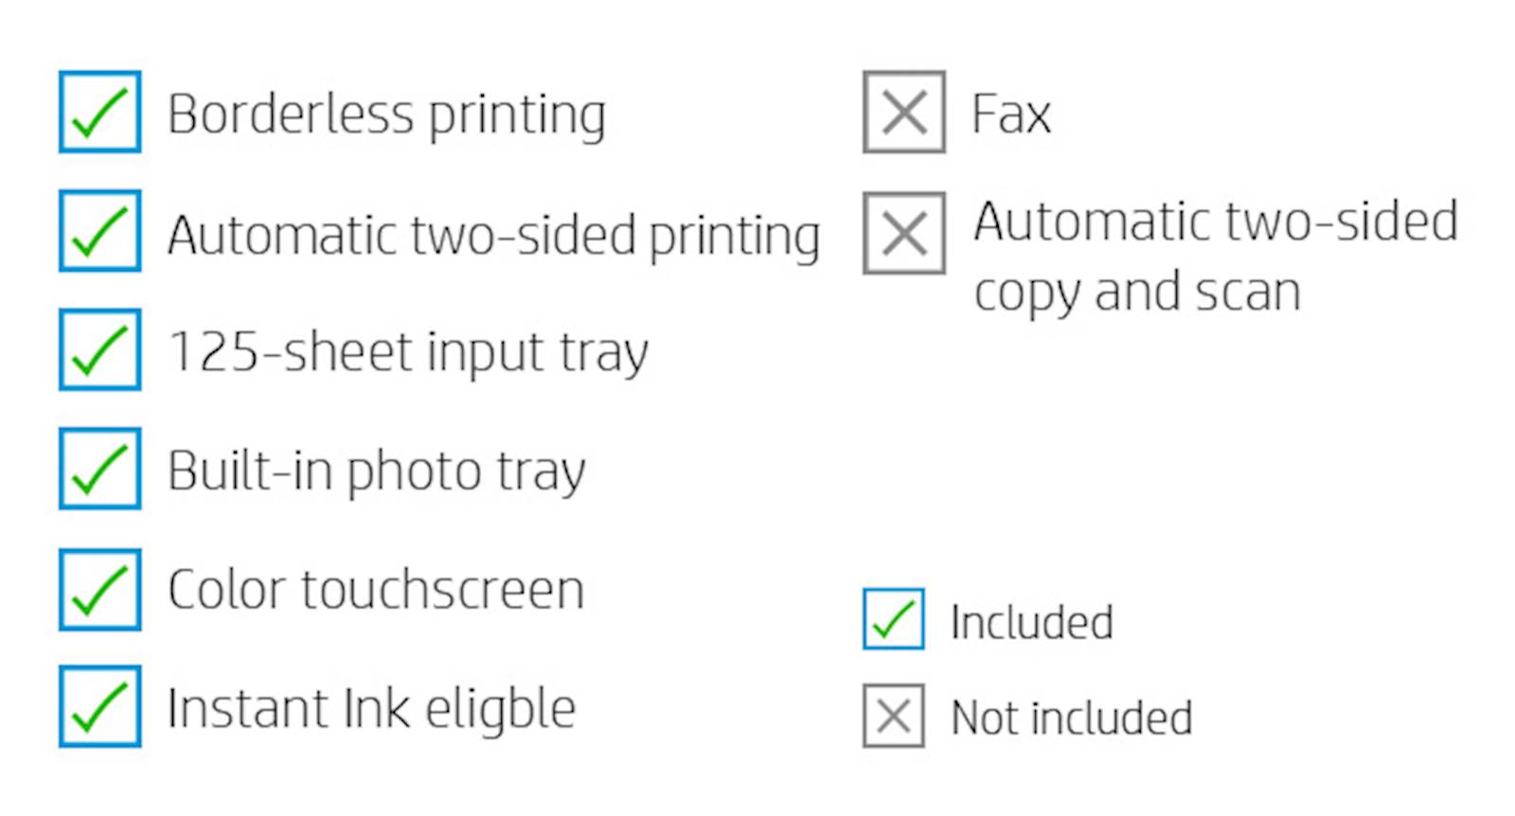Image resolution: width=1515 pixels, height=816 pixels.
Task: Click the X box beside Fax
Action: click(903, 112)
